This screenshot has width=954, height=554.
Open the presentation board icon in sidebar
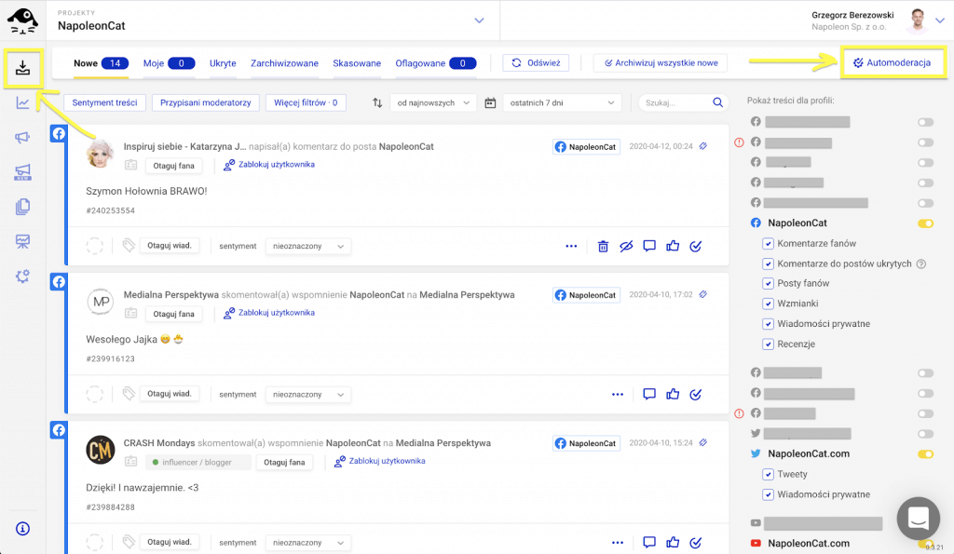click(x=22, y=241)
